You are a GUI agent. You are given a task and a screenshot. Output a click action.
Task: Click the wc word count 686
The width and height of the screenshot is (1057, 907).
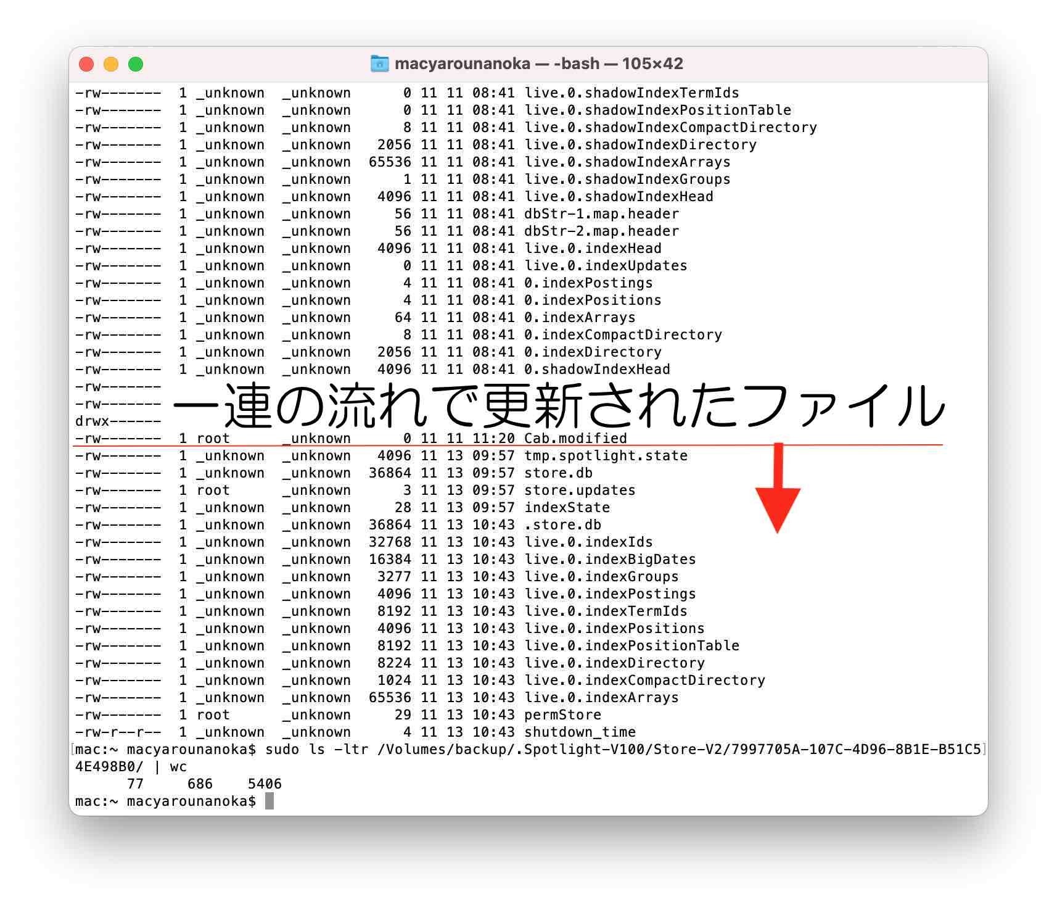click(x=200, y=784)
